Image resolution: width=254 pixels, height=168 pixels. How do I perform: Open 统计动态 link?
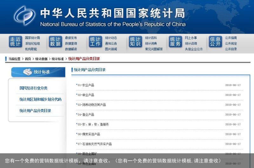(x=111, y=38)
